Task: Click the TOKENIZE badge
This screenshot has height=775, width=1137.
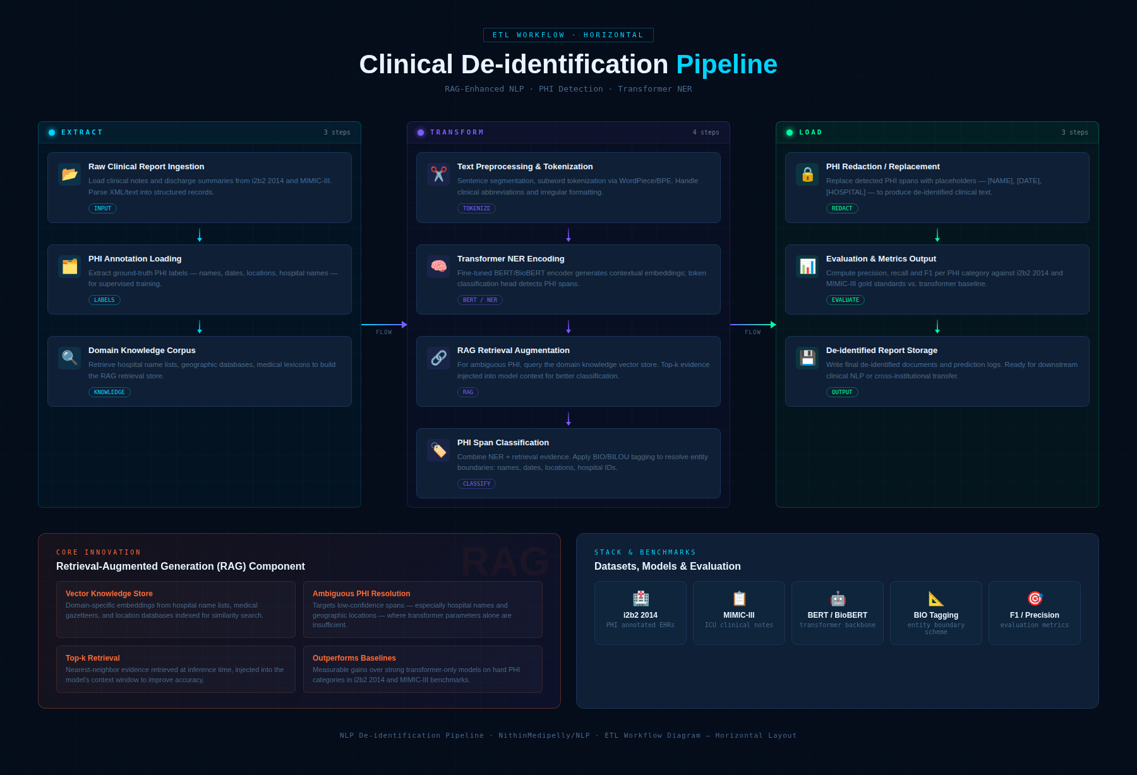Action: point(477,208)
